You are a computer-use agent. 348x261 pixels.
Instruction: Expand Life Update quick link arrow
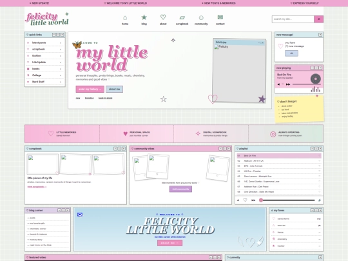(61, 63)
